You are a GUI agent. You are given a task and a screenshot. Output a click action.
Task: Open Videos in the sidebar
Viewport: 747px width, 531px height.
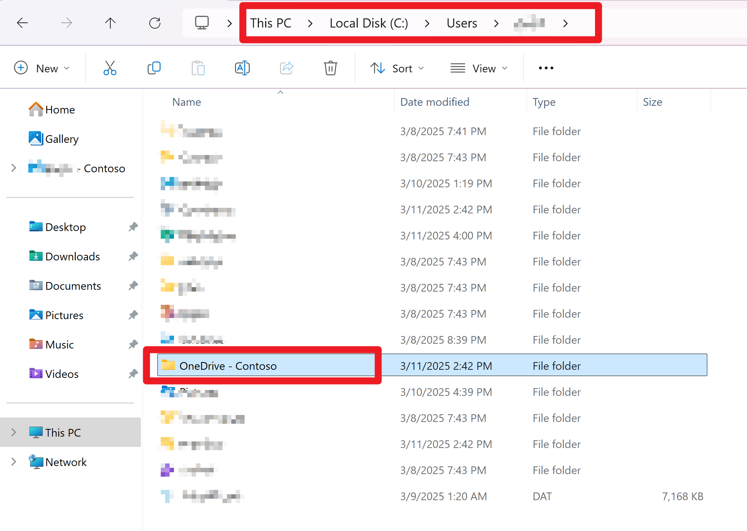[54, 374]
